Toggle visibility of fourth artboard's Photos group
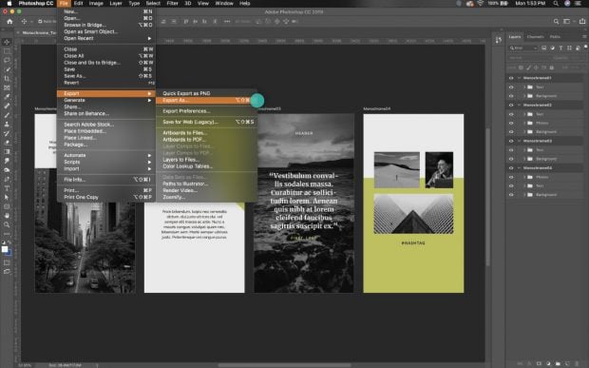 point(511,177)
